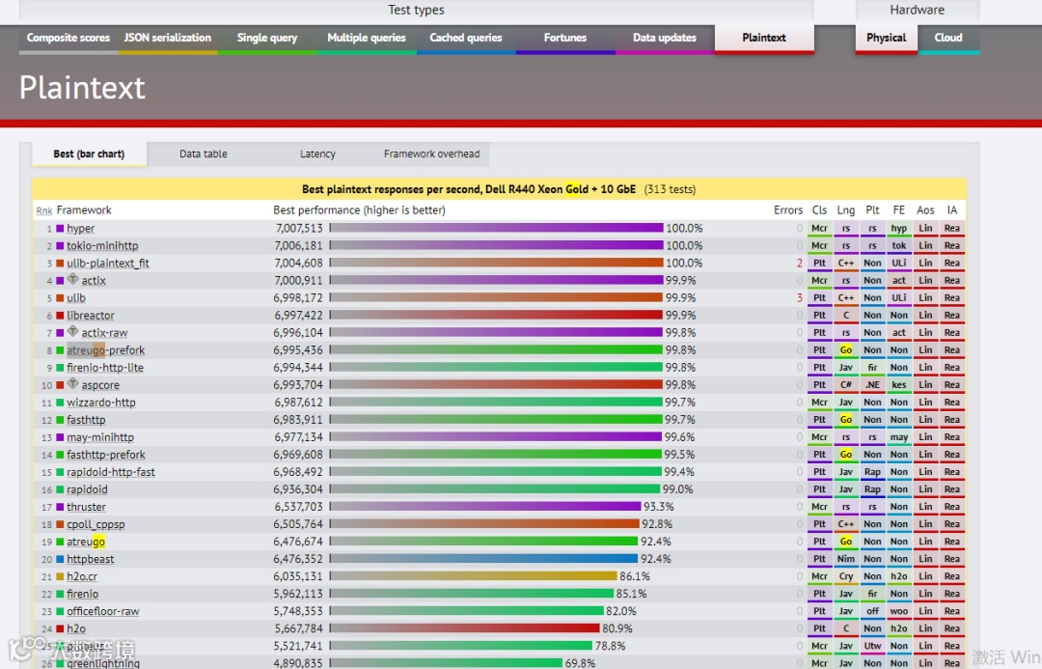Follow the atreugo-prefork link
1042x669 pixels.
(106, 349)
